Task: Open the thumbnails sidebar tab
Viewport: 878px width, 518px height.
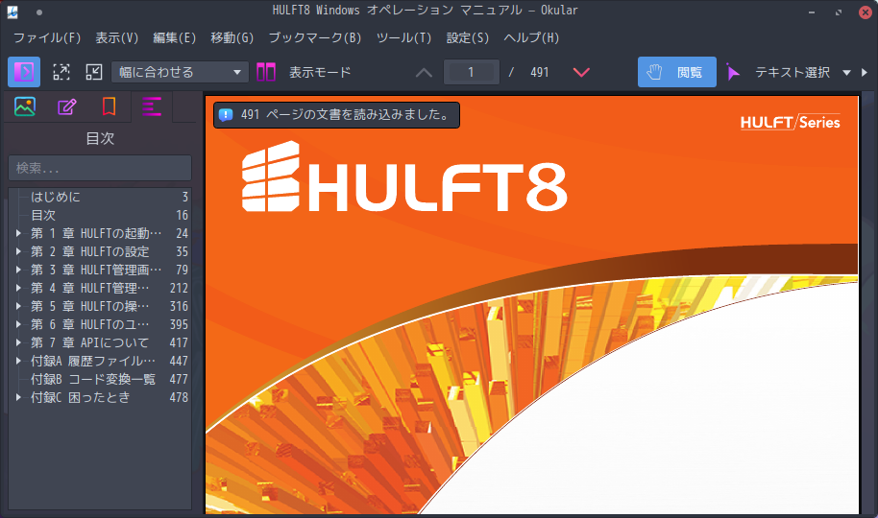Action: pos(25,106)
